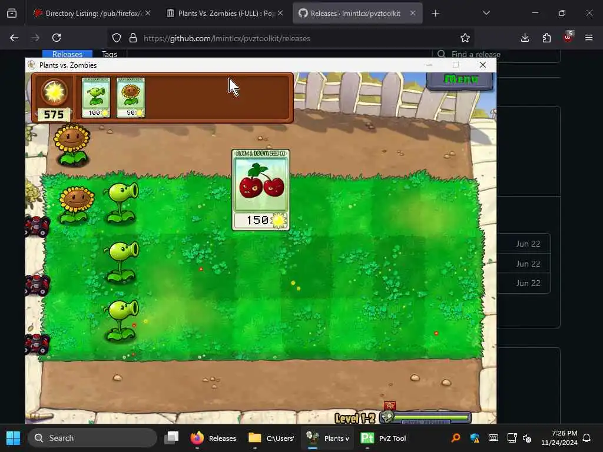Open the Releases tab on GitHub page
Screen dimensions: 603x452
coord(67,54)
